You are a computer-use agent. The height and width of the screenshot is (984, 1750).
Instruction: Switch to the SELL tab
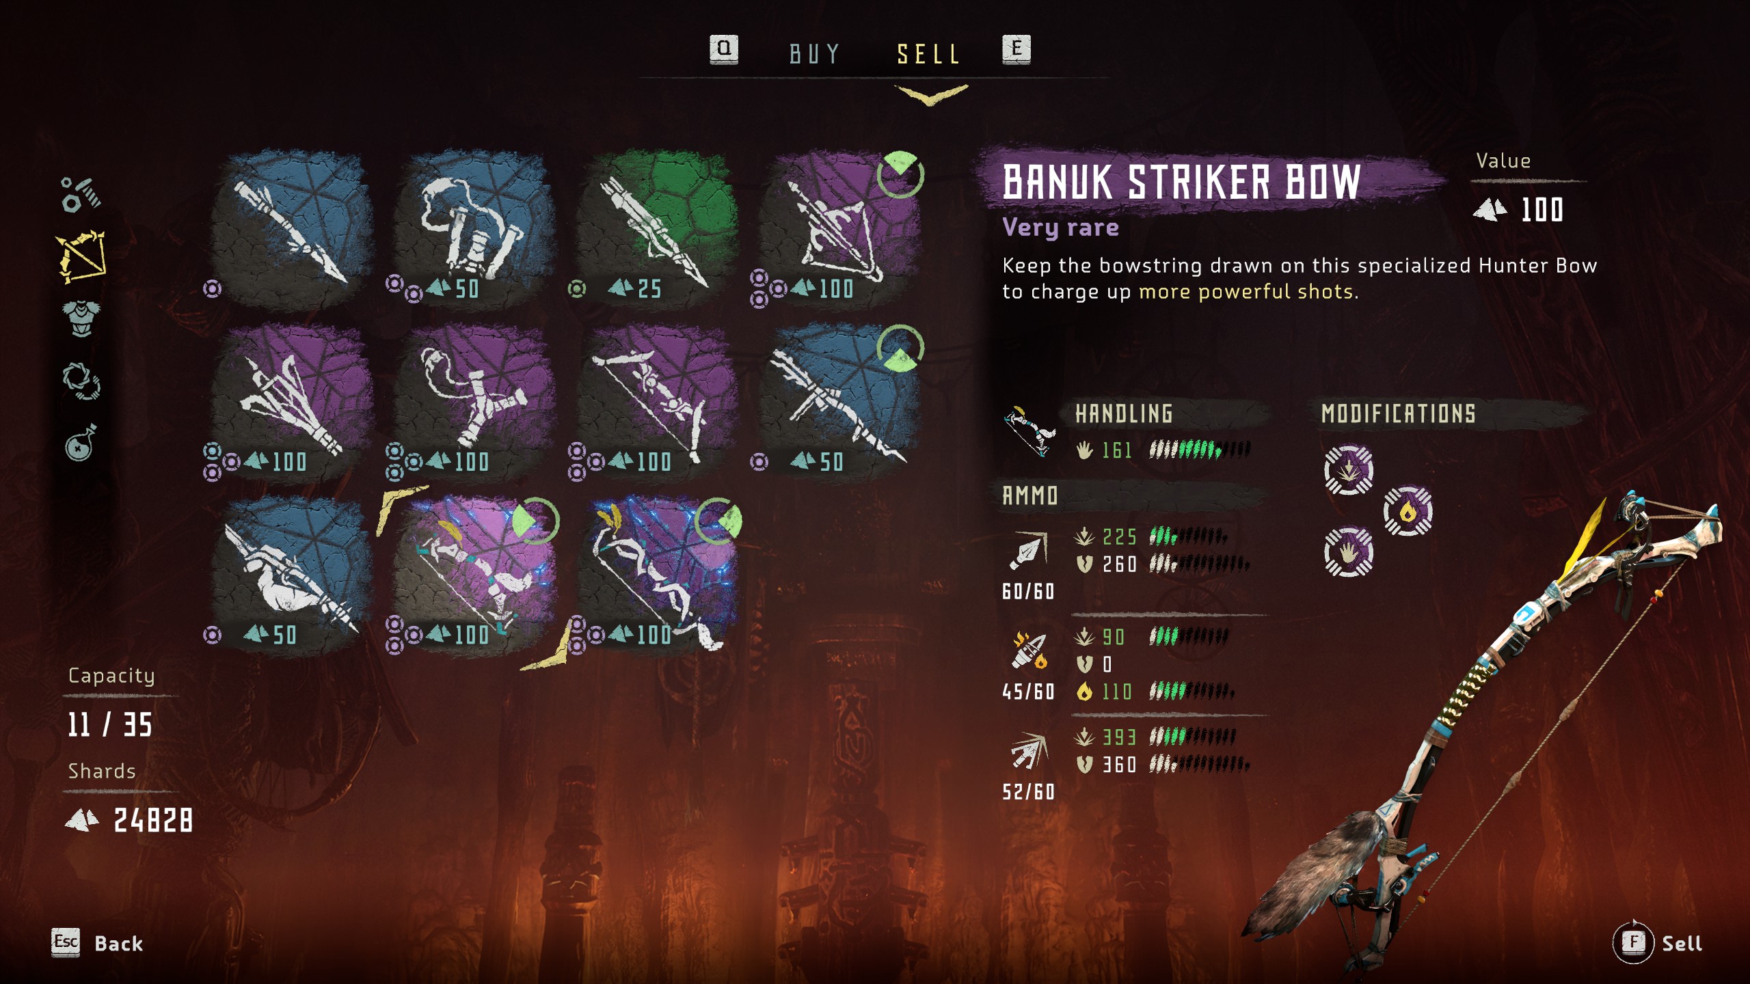928,54
